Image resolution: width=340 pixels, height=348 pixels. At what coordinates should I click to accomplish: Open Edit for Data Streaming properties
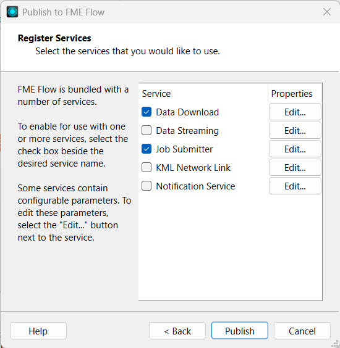[295, 130]
